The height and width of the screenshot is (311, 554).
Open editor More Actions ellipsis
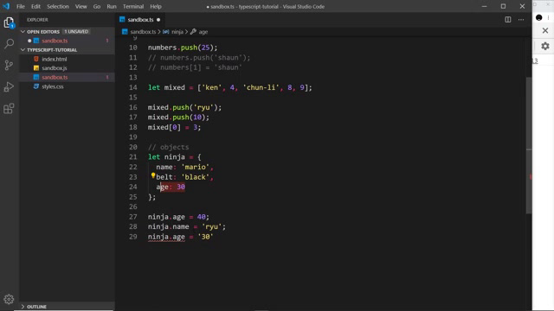point(521,20)
